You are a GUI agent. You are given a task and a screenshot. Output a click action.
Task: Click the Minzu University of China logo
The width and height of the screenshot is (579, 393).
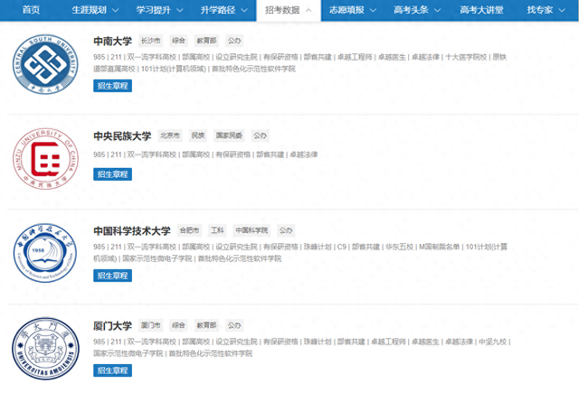point(45,159)
